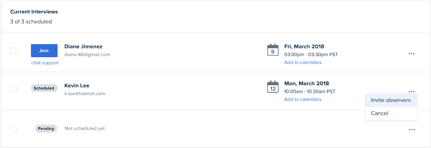Click the Scheduled status badge

44,88
